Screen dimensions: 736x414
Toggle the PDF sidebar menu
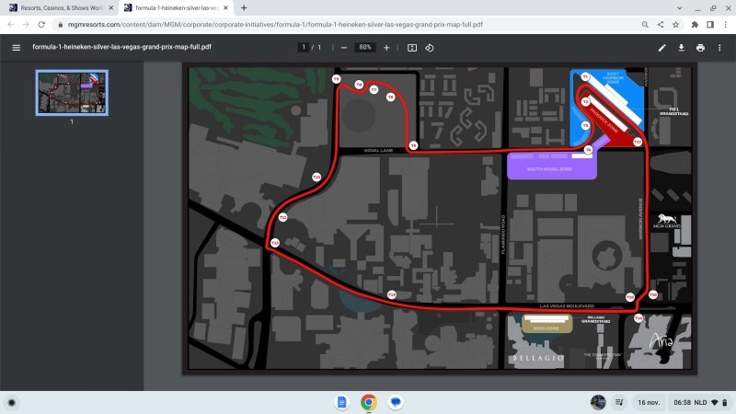(x=16, y=47)
